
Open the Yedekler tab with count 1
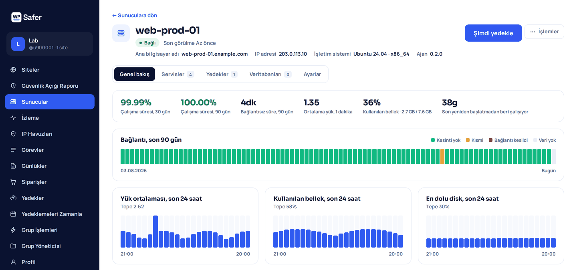pyautogui.click(x=222, y=74)
